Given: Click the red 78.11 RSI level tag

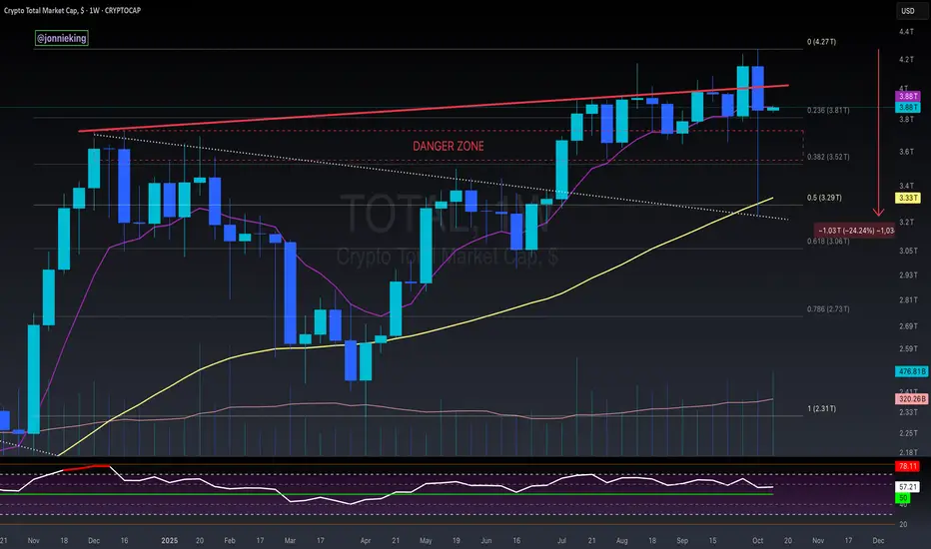Looking at the screenshot, I should [907, 466].
